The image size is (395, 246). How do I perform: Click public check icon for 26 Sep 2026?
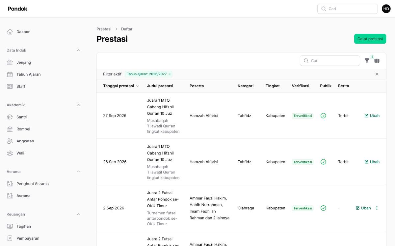323,162
